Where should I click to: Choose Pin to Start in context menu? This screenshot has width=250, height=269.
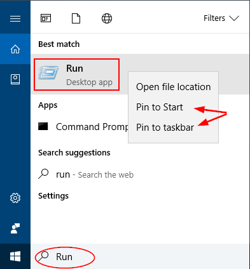(160, 107)
